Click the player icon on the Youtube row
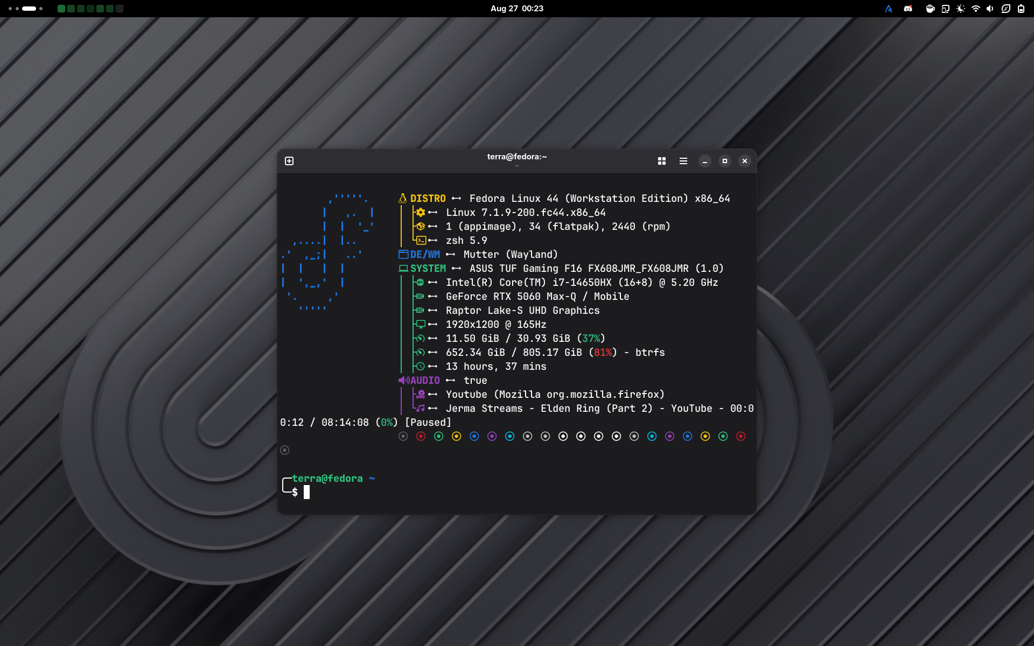Screen dimensions: 1034x646 coord(421,394)
